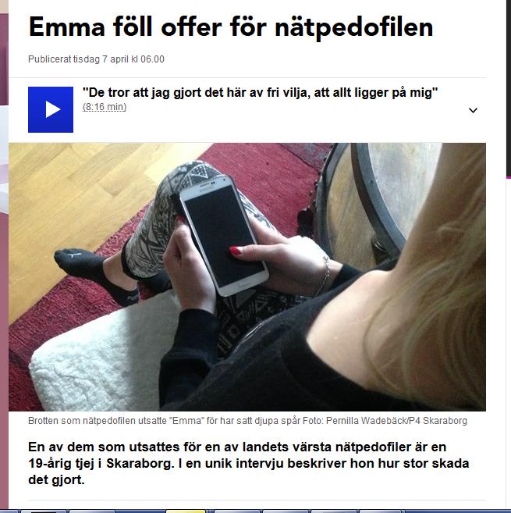Click the horizontal divider below the date line

[247, 78]
